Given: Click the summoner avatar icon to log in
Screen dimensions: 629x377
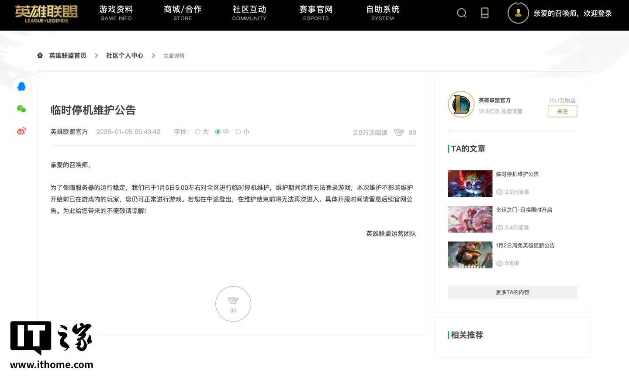Looking at the screenshot, I should tap(518, 13).
